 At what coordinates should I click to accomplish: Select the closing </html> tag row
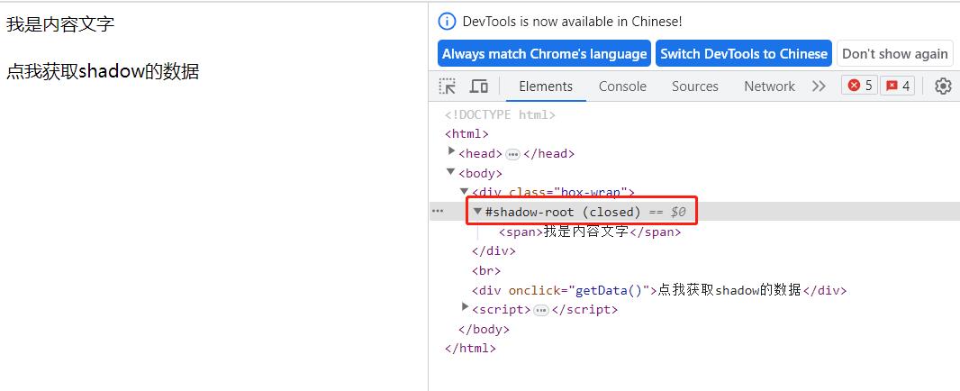(470, 348)
